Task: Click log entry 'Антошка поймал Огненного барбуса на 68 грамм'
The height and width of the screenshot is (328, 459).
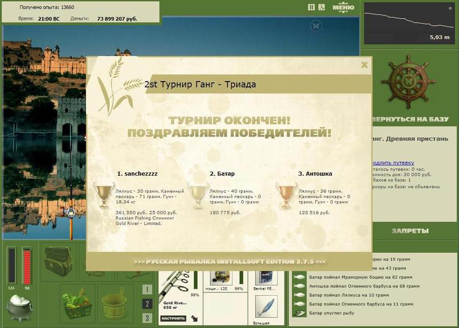Action: pos(364,286)
